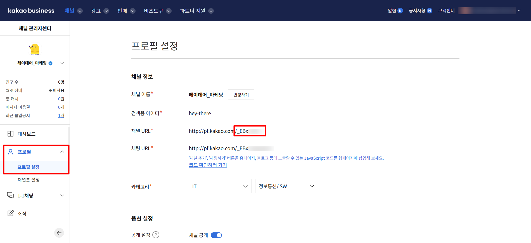Expand the account dropdown arrow

[x=519, y=11]
